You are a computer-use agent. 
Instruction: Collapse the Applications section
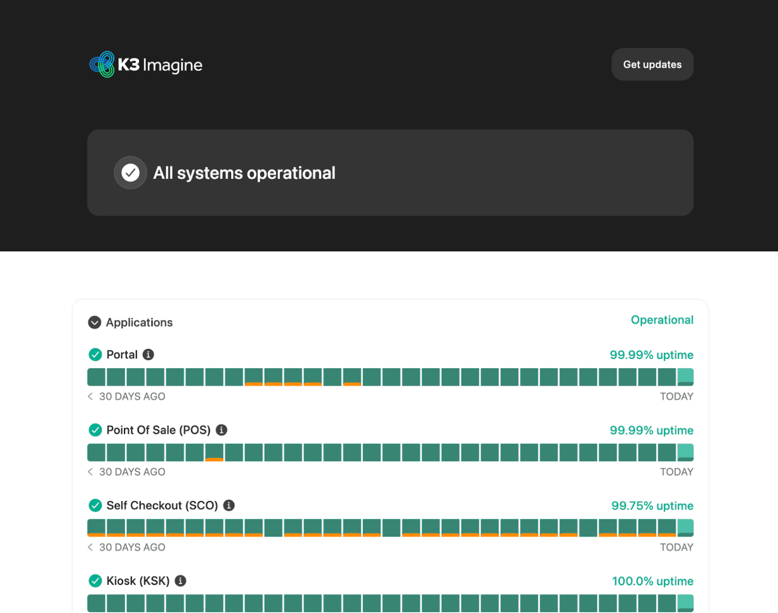coord(94,322)
